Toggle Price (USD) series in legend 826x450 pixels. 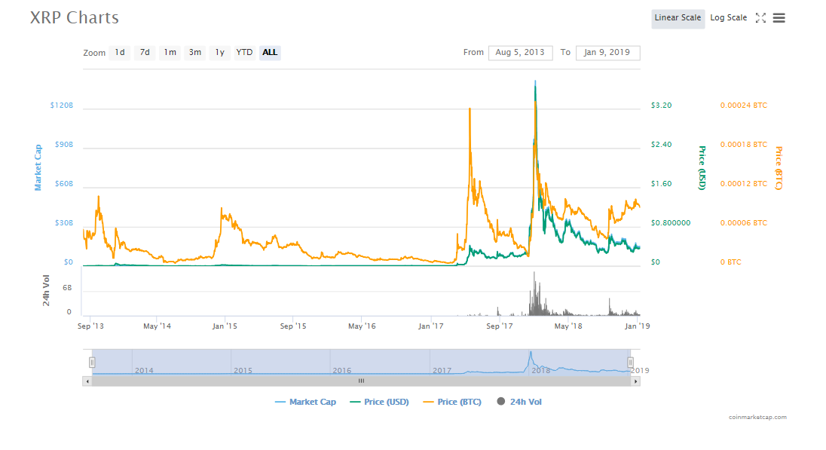379,402
